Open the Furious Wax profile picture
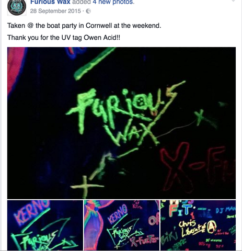This screenshot has height=251, width=242. pos(17,7)
